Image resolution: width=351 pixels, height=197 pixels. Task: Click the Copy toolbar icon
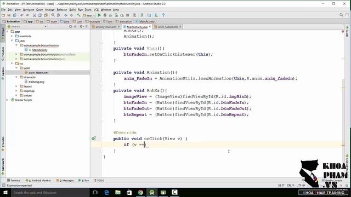coord(40,15)
